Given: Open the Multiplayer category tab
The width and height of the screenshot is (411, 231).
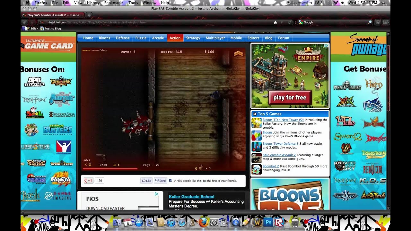Looking at the screenshot, I should [x=215, y=38].
